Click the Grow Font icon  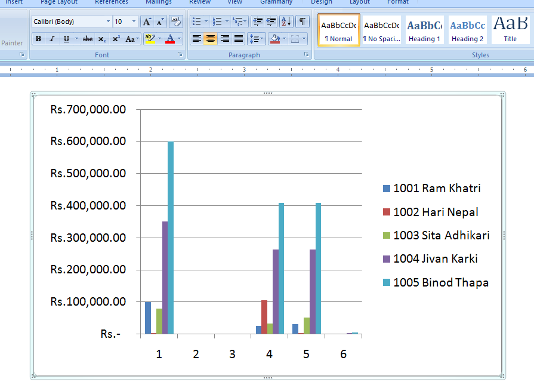(147, 22)
